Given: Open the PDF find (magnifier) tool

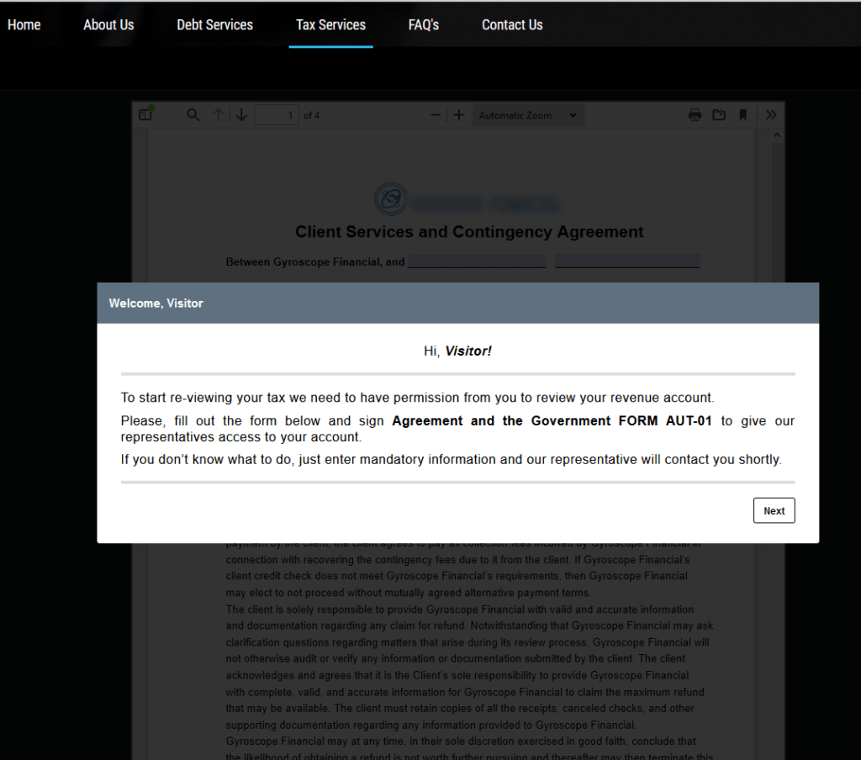Looking at the screenshot, I should click(193, 115).
